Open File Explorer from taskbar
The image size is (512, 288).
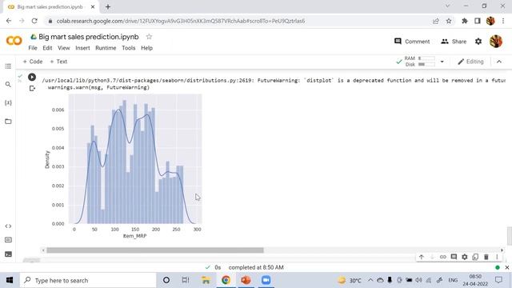coord(206,280)
